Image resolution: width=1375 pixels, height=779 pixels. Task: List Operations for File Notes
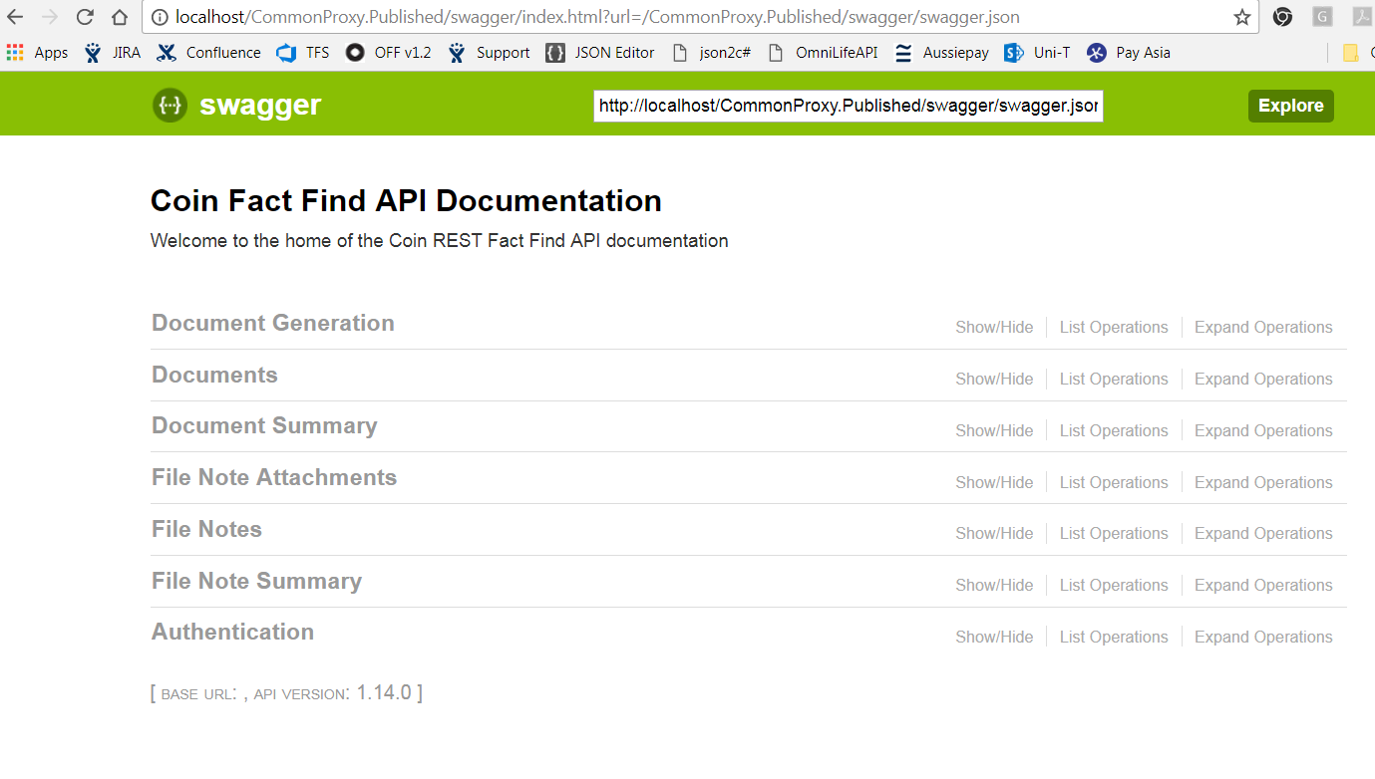coord(1114,533)
